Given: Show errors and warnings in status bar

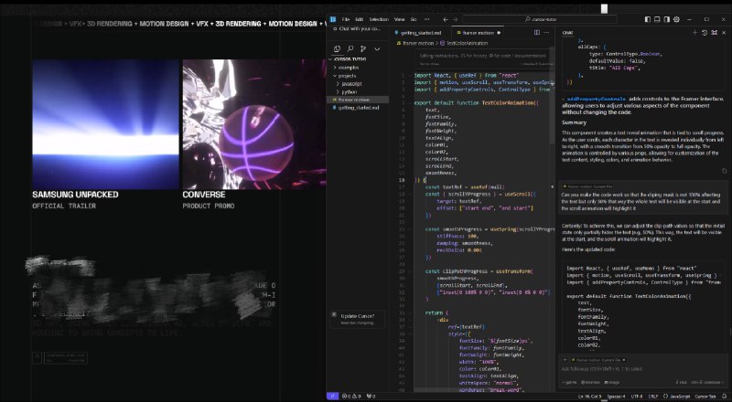Looking at the screenshot, I should click(x=352, y=397).
